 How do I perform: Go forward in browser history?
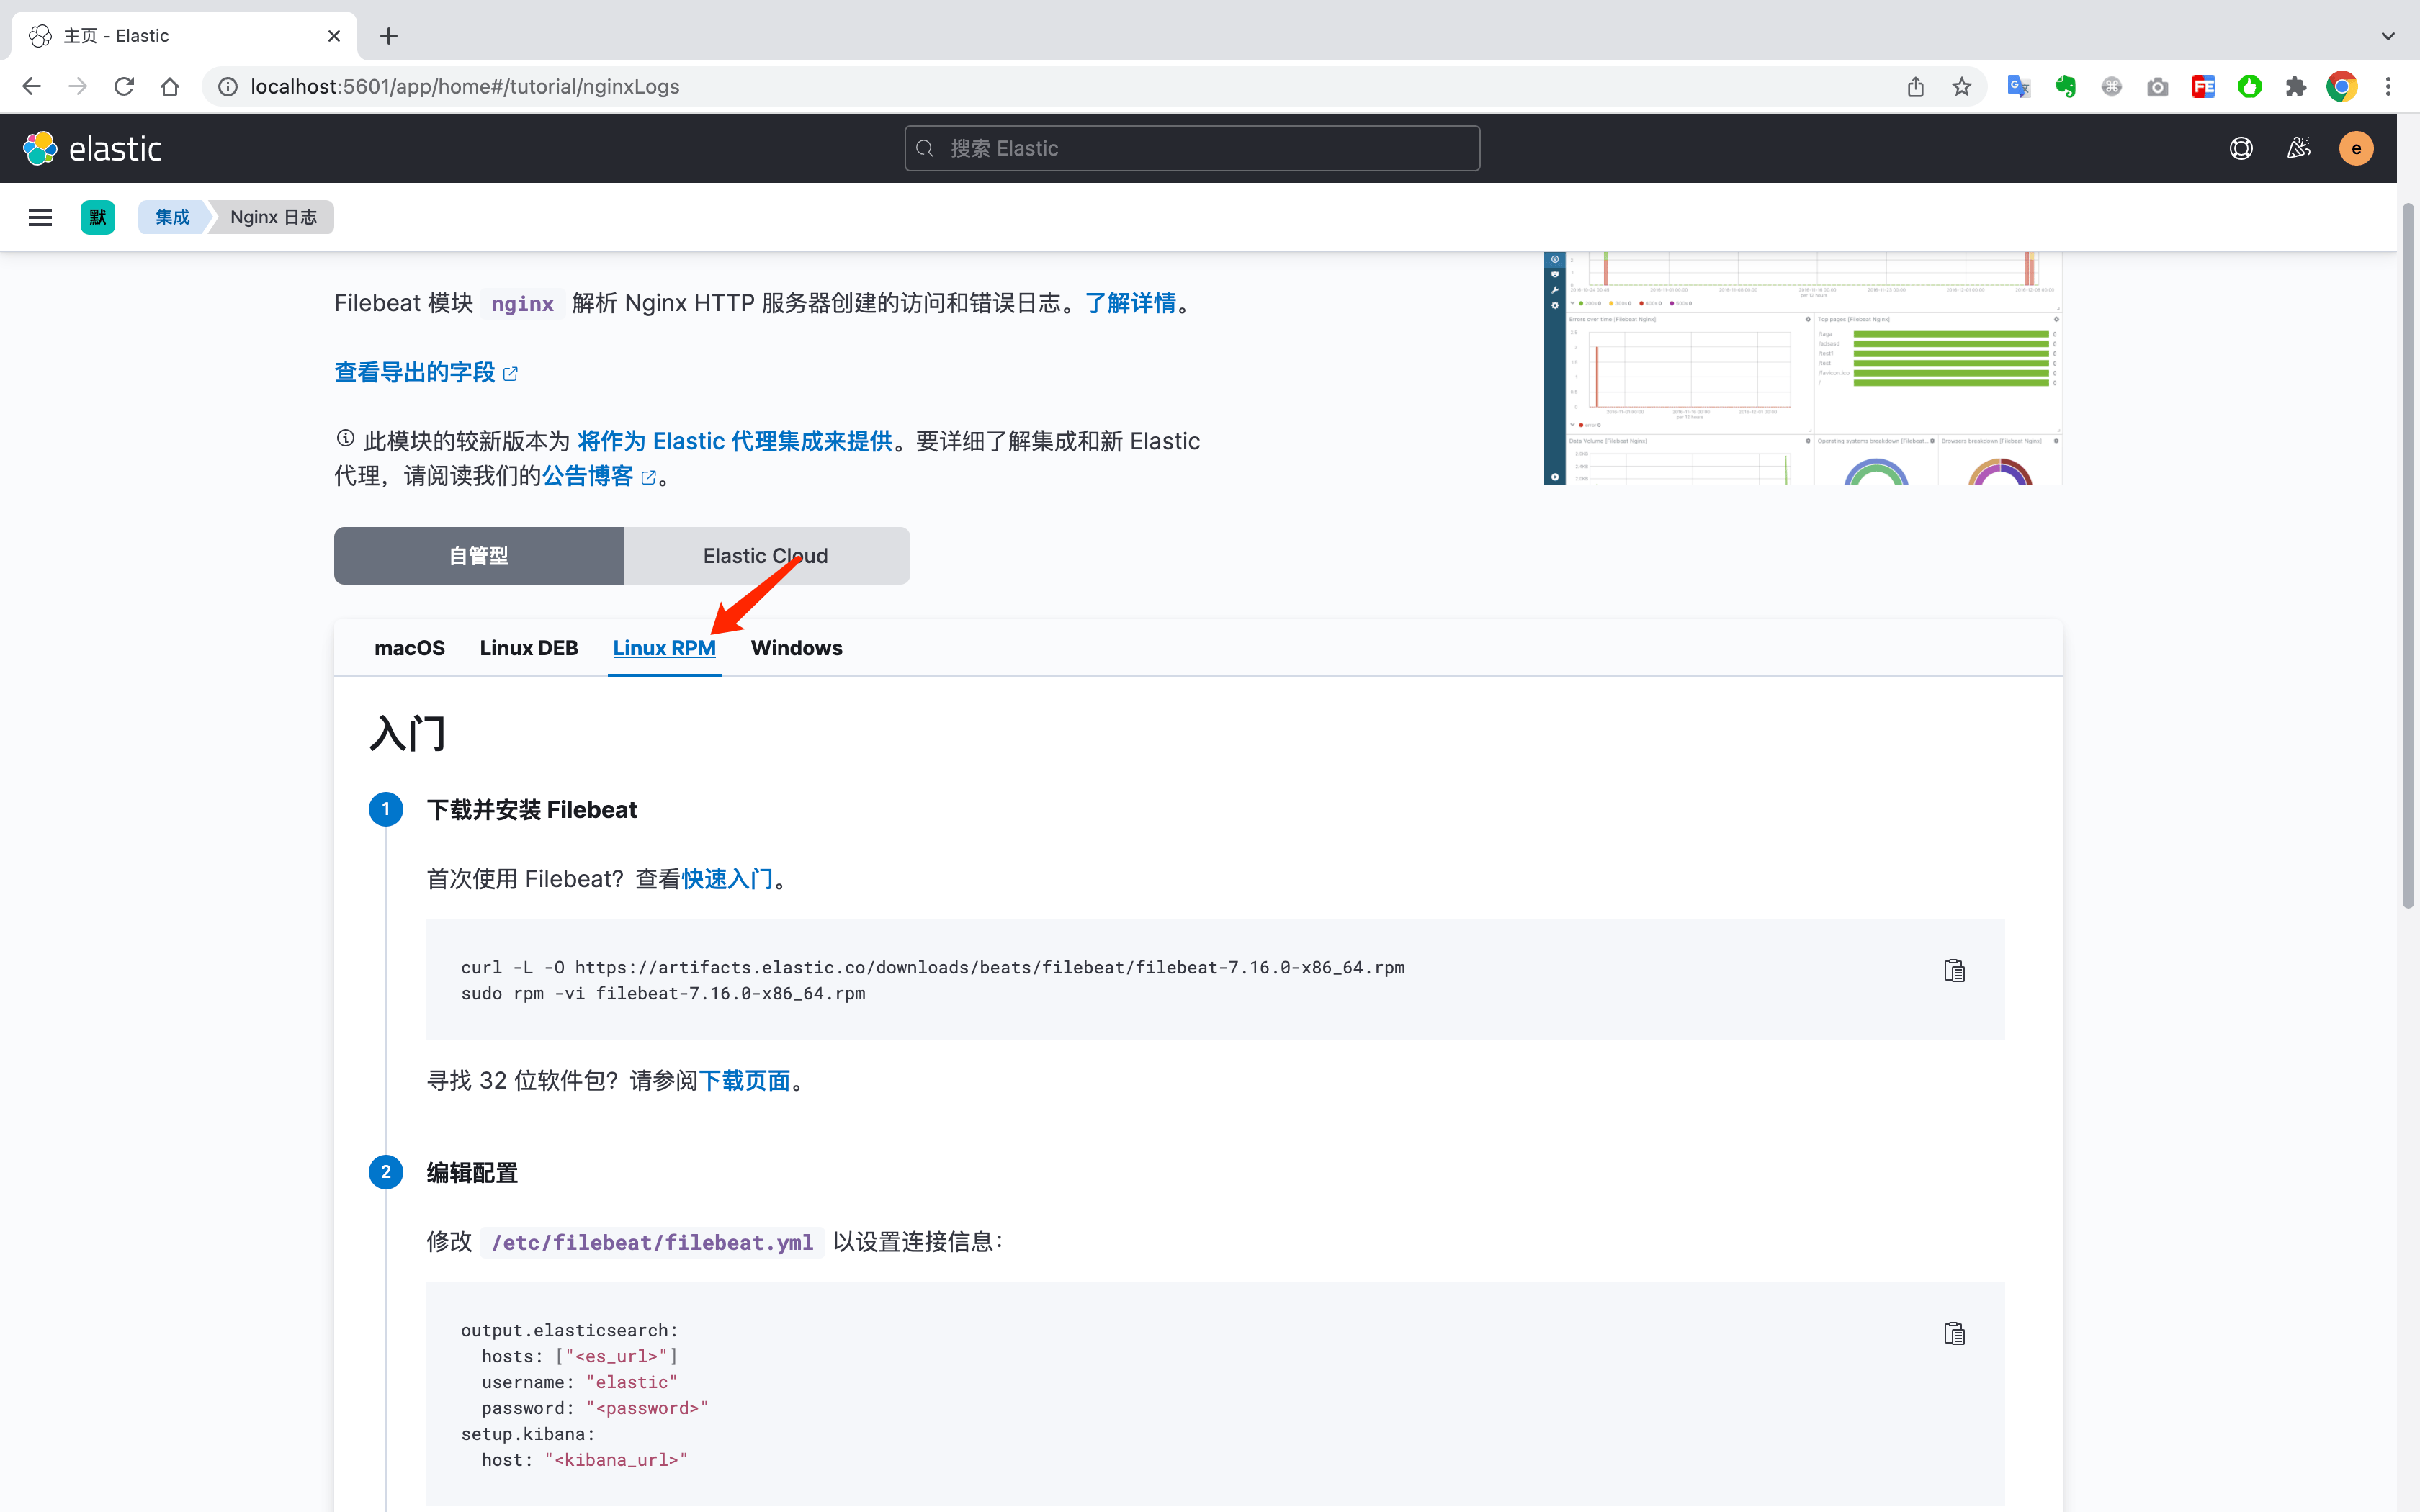pyautogui.click(x=78, y=87)
